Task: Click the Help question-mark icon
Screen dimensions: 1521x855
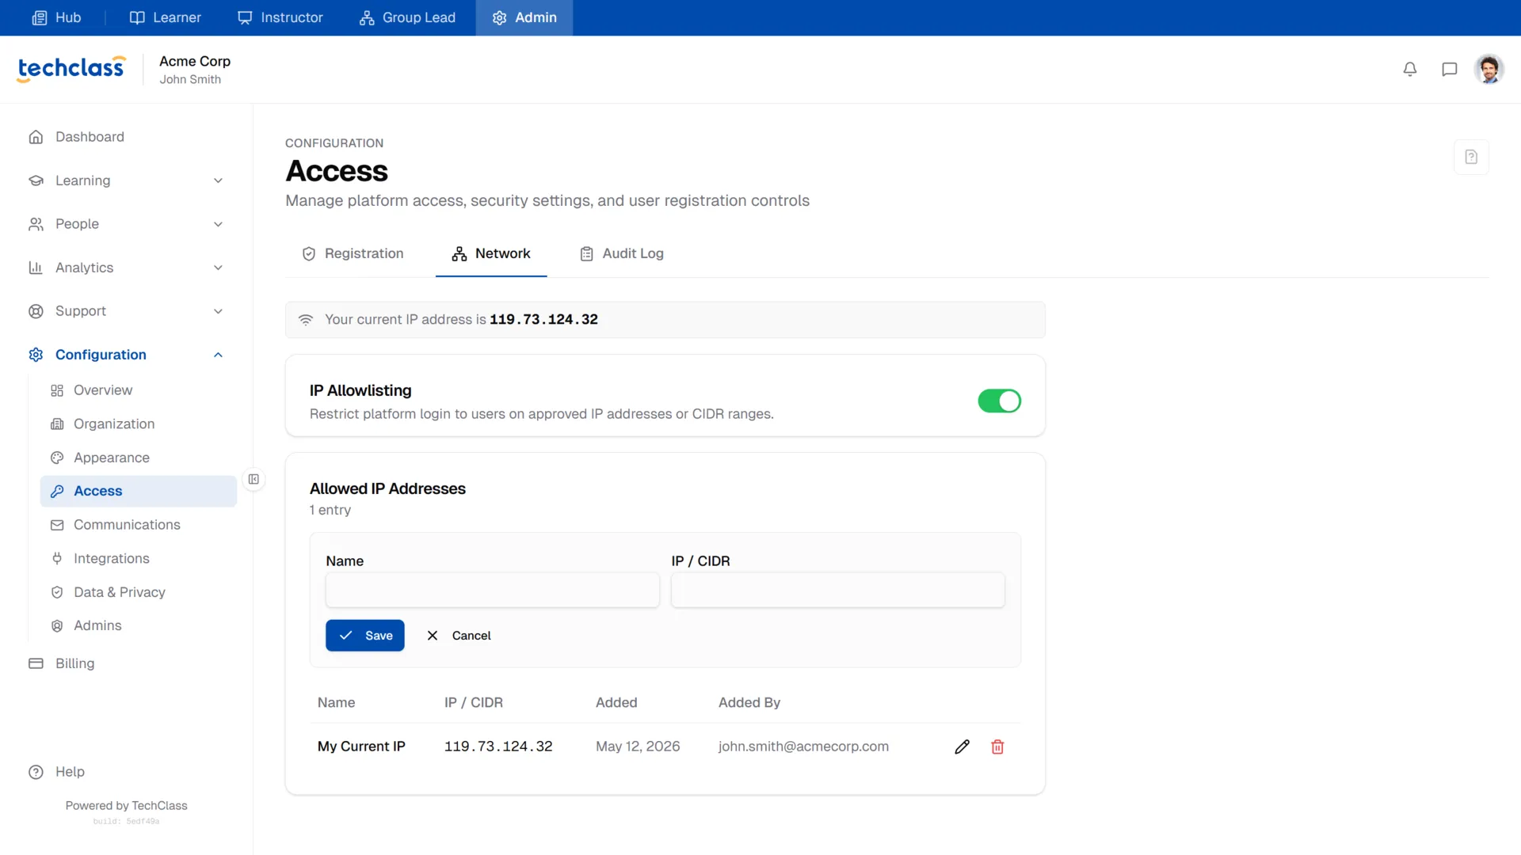Action: (x=36, y=772)
